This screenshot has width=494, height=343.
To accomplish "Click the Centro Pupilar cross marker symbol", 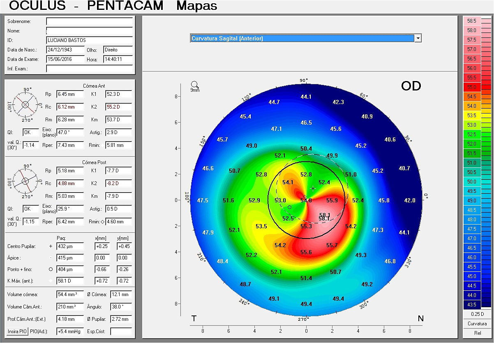I will [50, 246].
